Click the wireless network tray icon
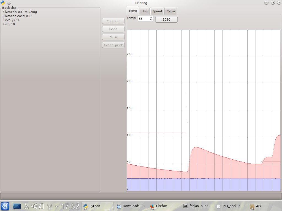Viewport: 282px width, 211px height. pos(50,206)
